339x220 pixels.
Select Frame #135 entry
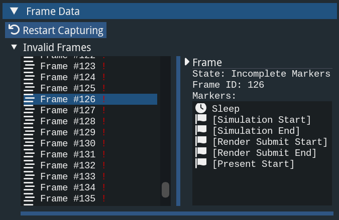67,198
